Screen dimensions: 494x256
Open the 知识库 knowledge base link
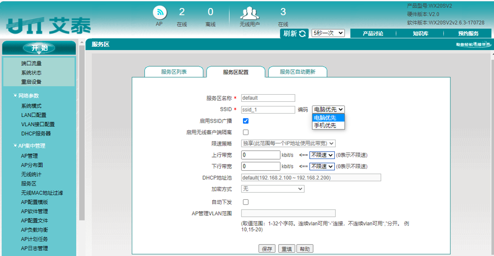(420, 34)
